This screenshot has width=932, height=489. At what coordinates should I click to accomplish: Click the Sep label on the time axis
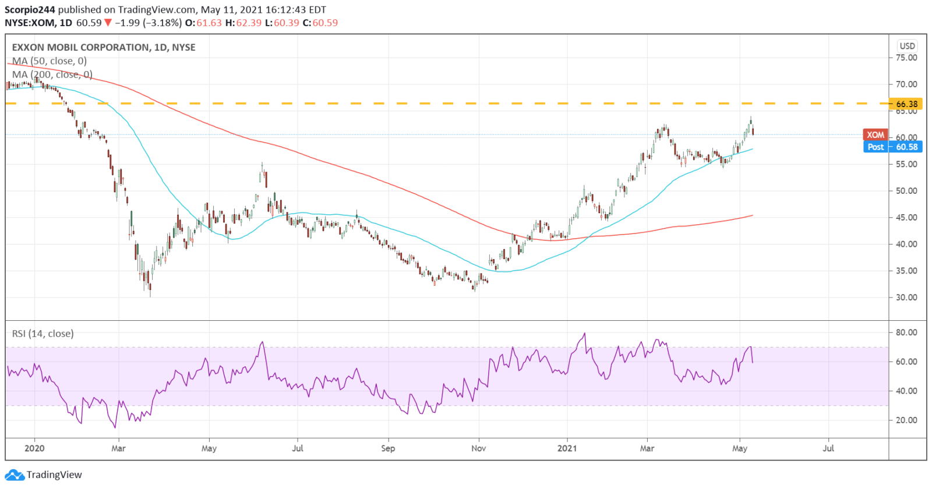388,448
